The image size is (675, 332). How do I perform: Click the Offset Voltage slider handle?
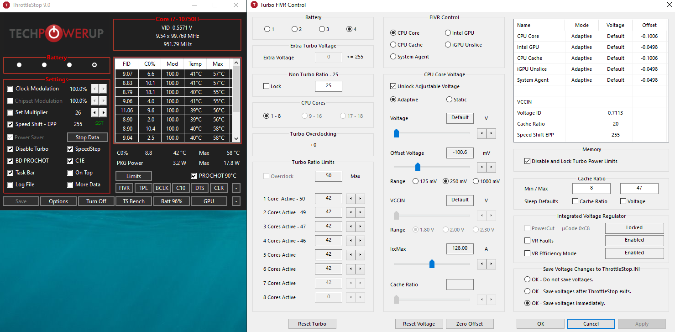point(418,167)
